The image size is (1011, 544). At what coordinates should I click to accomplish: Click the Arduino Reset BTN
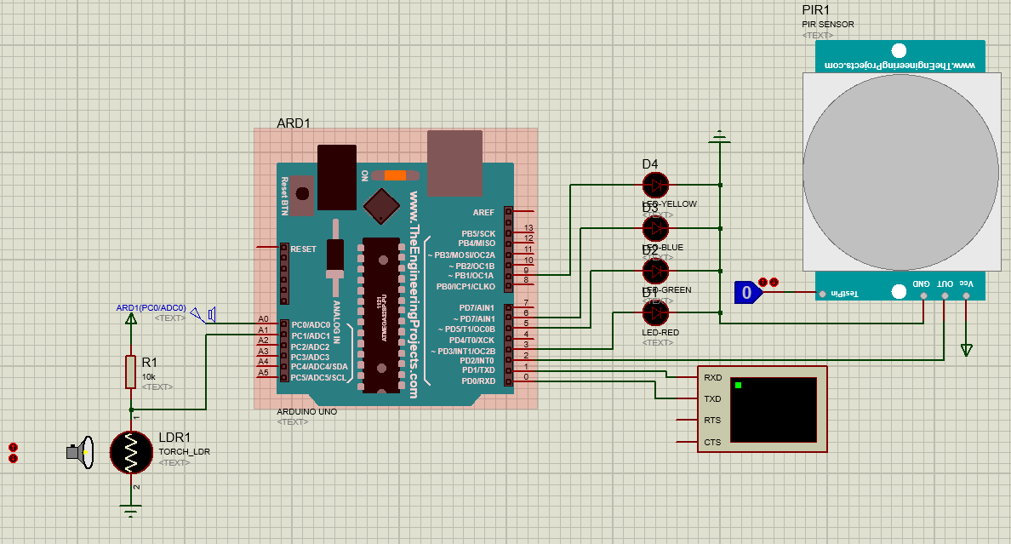pos(301,195)
